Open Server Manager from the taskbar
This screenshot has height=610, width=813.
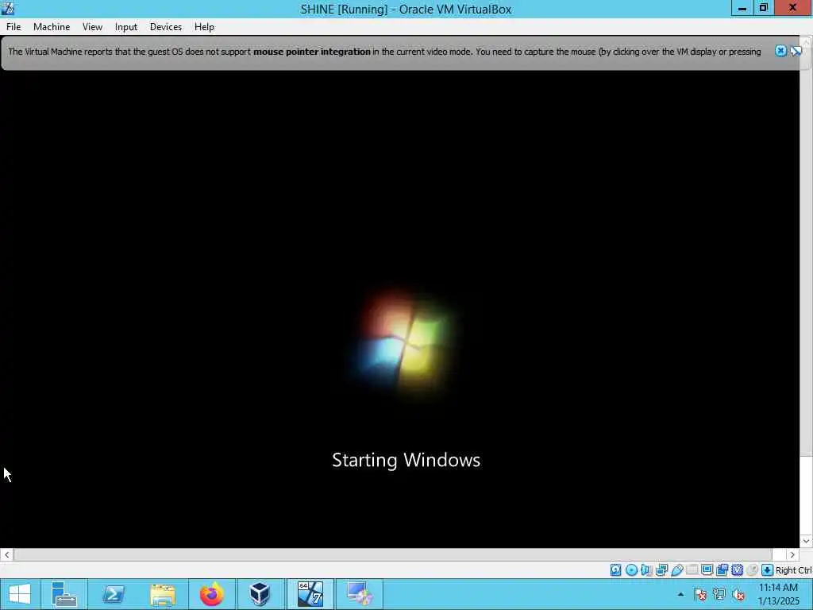(64, 594)
